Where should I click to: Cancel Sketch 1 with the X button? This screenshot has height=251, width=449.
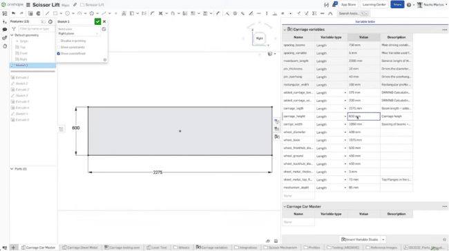tap(104, 21)
